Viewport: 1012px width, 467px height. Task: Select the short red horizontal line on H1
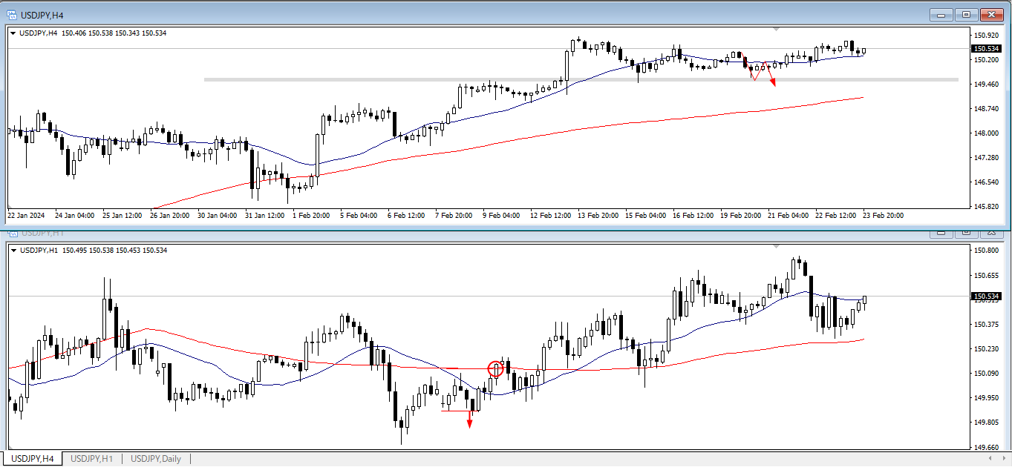[x=454, y=411]
